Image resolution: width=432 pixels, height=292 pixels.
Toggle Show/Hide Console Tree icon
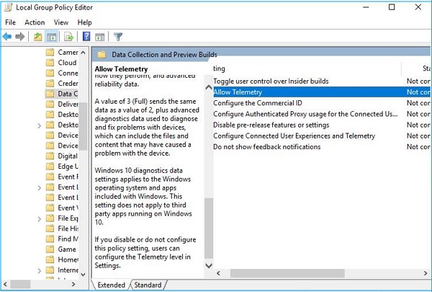click(x=52, y=37)
